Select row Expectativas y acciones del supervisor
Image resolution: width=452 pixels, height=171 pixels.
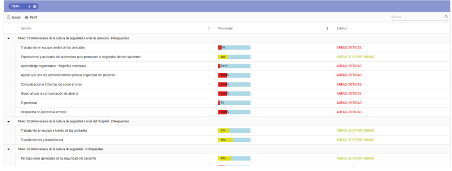[x=233, y=57]
